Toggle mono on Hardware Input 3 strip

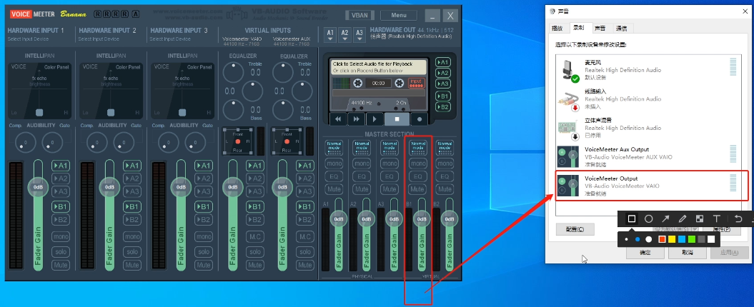204,236
